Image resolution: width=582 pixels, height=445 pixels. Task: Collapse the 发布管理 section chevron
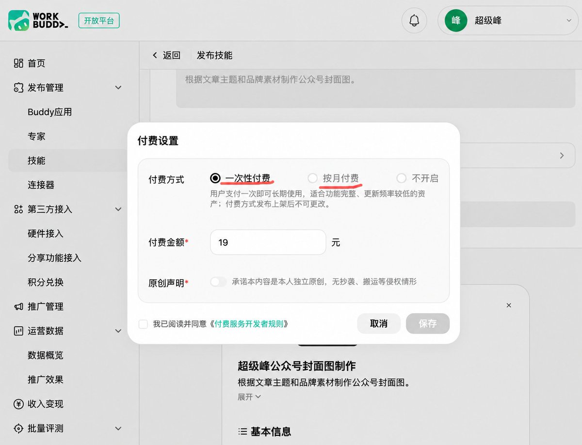[118, 88]
